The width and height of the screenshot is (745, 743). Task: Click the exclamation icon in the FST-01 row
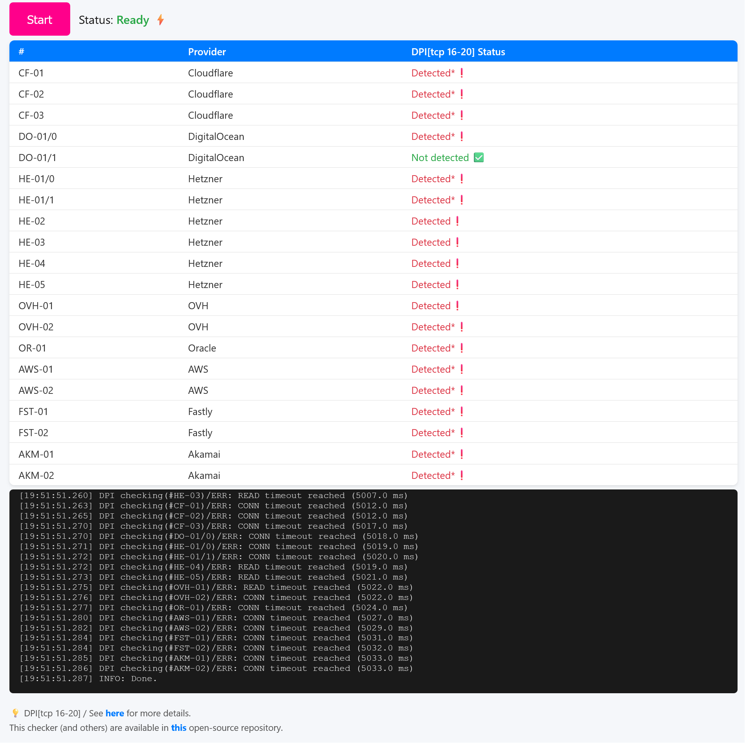pyautogui.click(x=462, y=411)
